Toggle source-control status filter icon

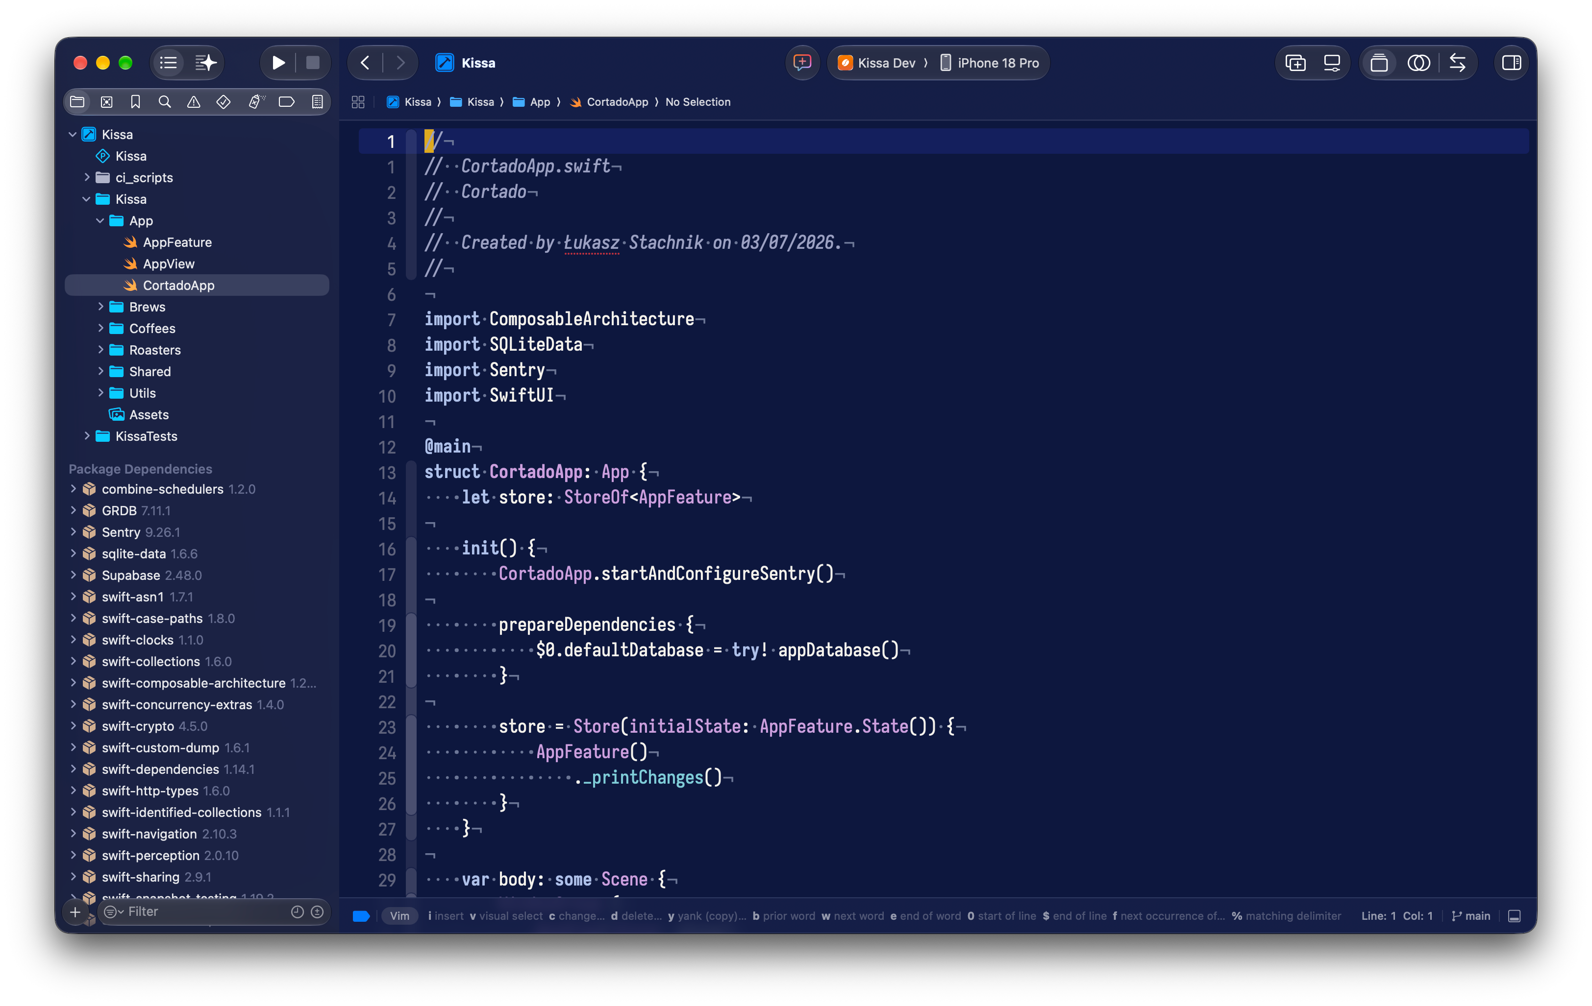tap(317, 911)
